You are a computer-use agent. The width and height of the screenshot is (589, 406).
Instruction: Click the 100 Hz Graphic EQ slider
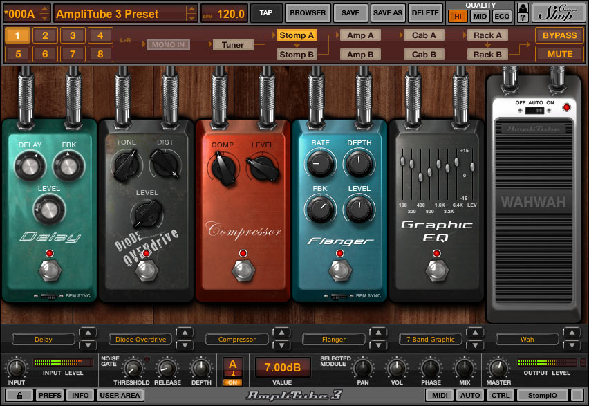point(403,163)
